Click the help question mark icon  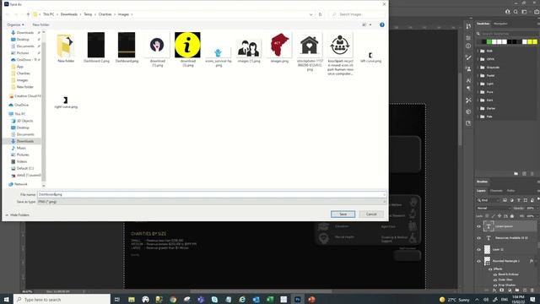(x=382, y=24)
